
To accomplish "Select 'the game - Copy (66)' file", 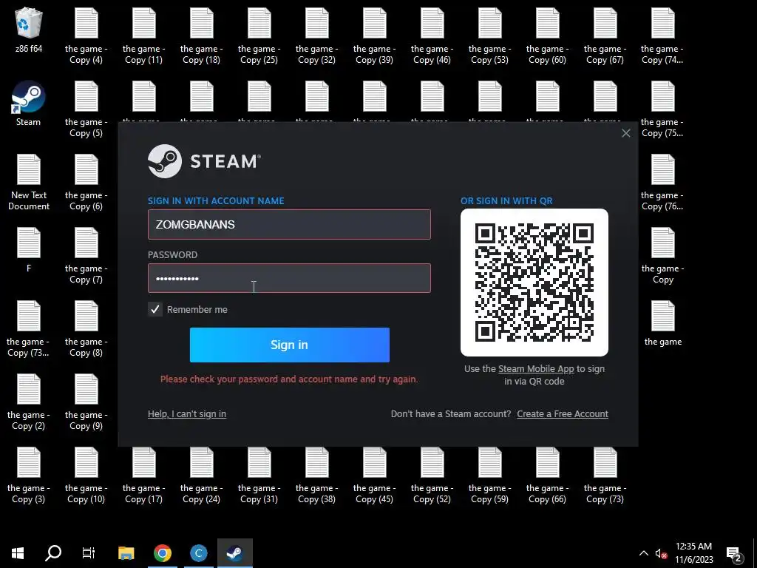I will point(547,476).
